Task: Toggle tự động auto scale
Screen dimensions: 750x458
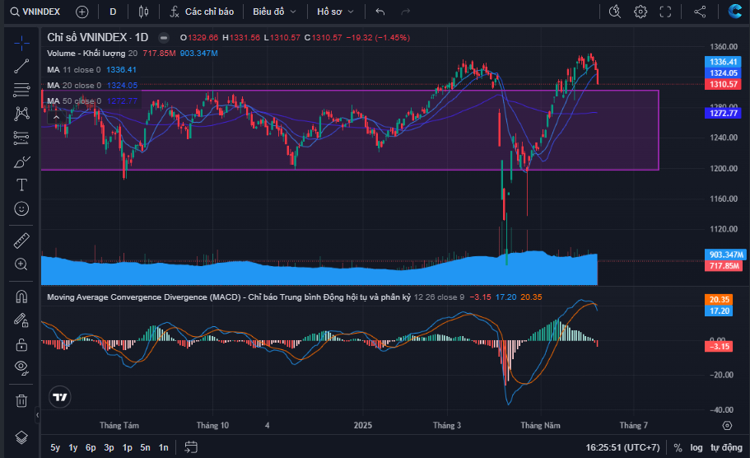Action: 727,447
